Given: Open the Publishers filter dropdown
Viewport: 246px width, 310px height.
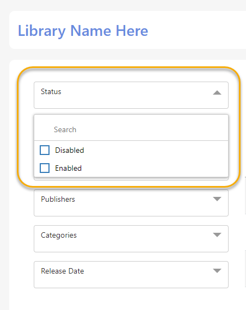Looking at the screenshot, I should (131, 203).
